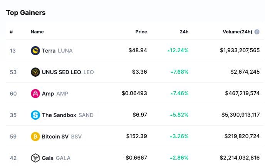Click the UNUS SED LEO coin logo

tap(35, 72)
